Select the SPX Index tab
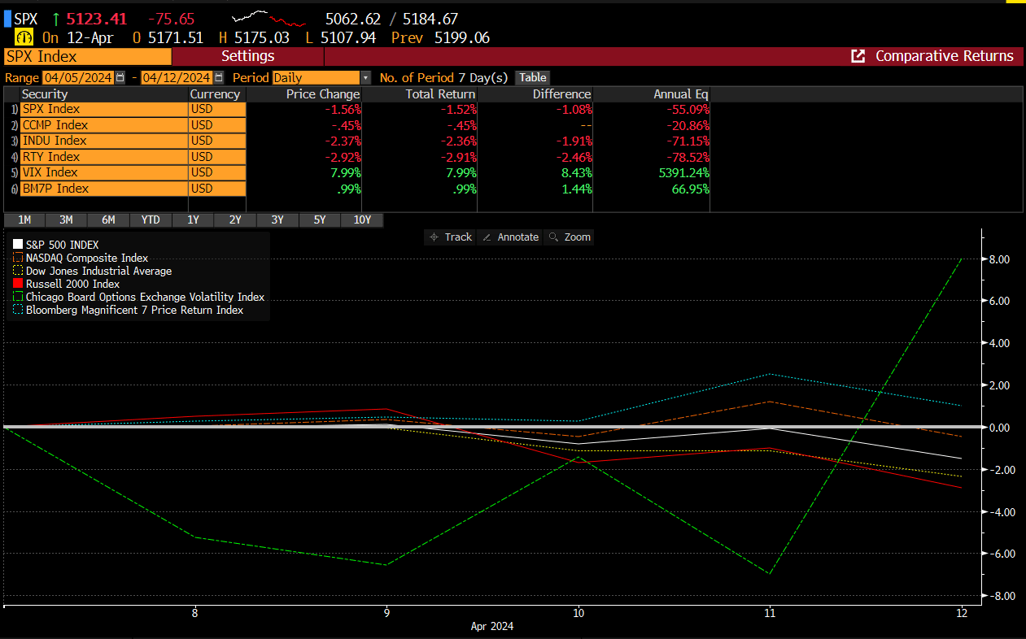 [88, 56]
